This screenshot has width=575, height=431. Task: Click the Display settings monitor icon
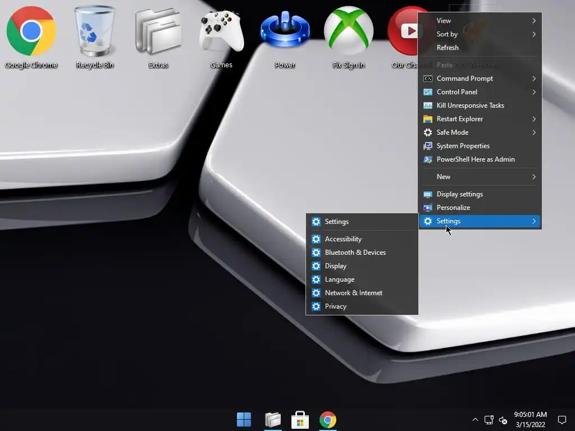click(x=427, y=194)
